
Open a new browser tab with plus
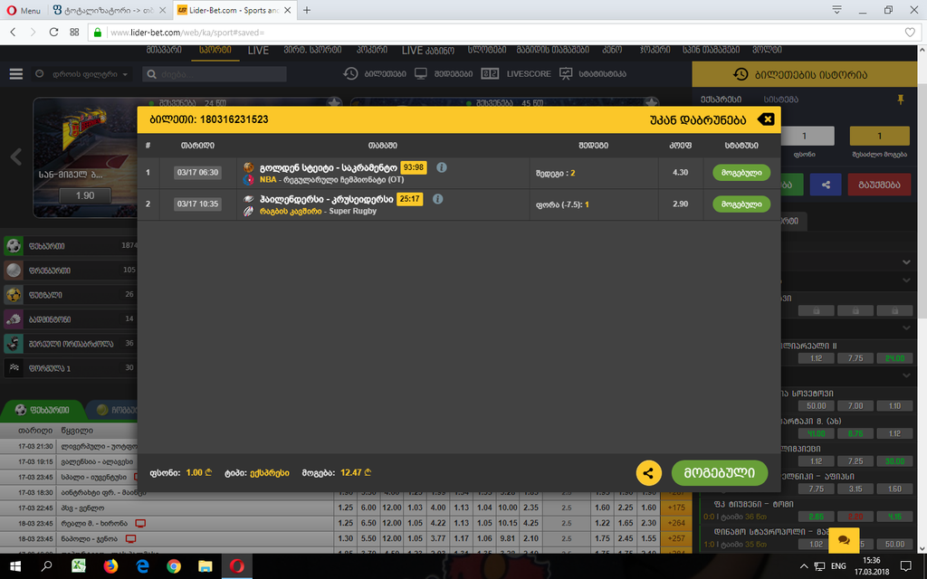[x=307, y=10]
